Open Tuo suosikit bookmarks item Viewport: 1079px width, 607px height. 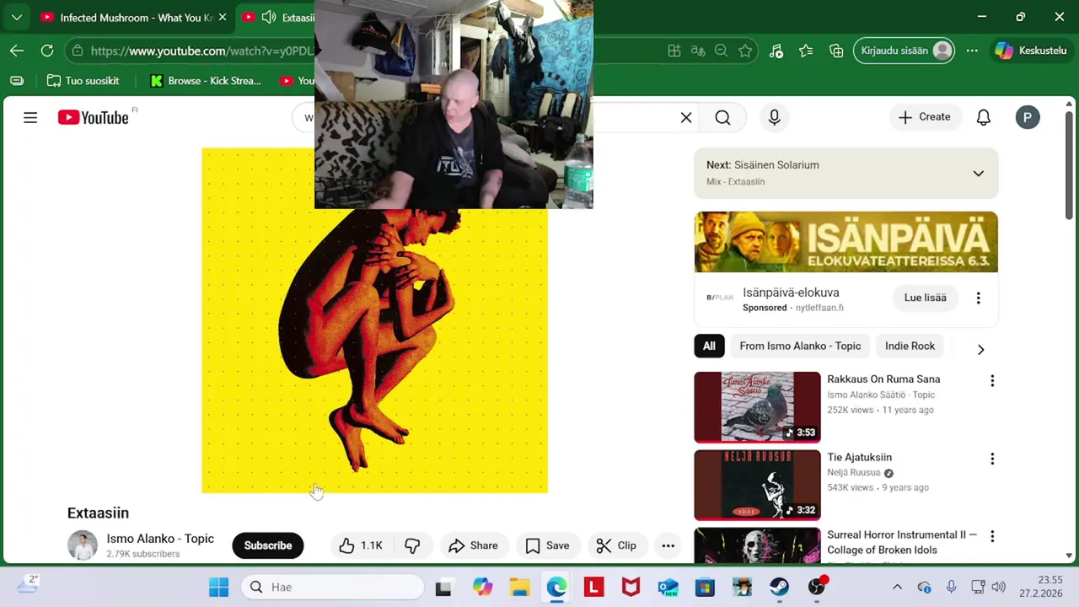(x=83, y=81)
